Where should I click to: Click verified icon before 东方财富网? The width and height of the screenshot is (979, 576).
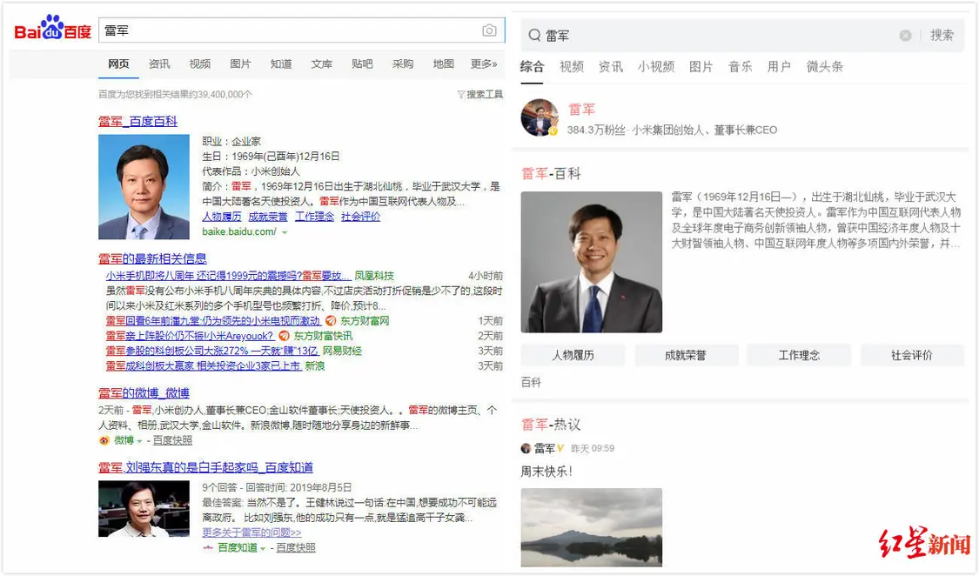[331, 321]
